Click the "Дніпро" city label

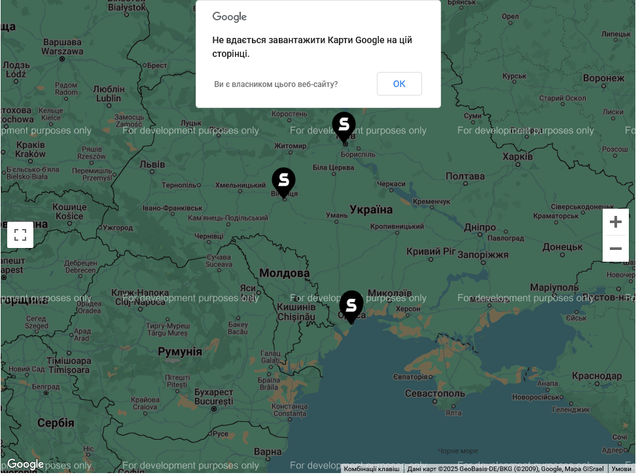480,227
